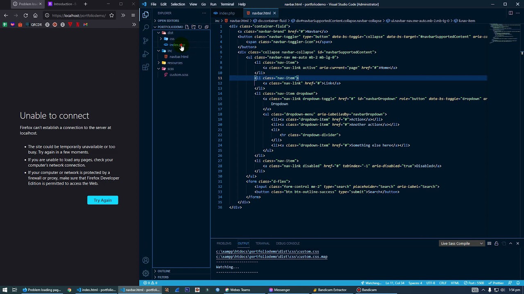Screen dimensions: 524x294
Task: Click the localhost URL address bar
Action: tap(79, 16)
